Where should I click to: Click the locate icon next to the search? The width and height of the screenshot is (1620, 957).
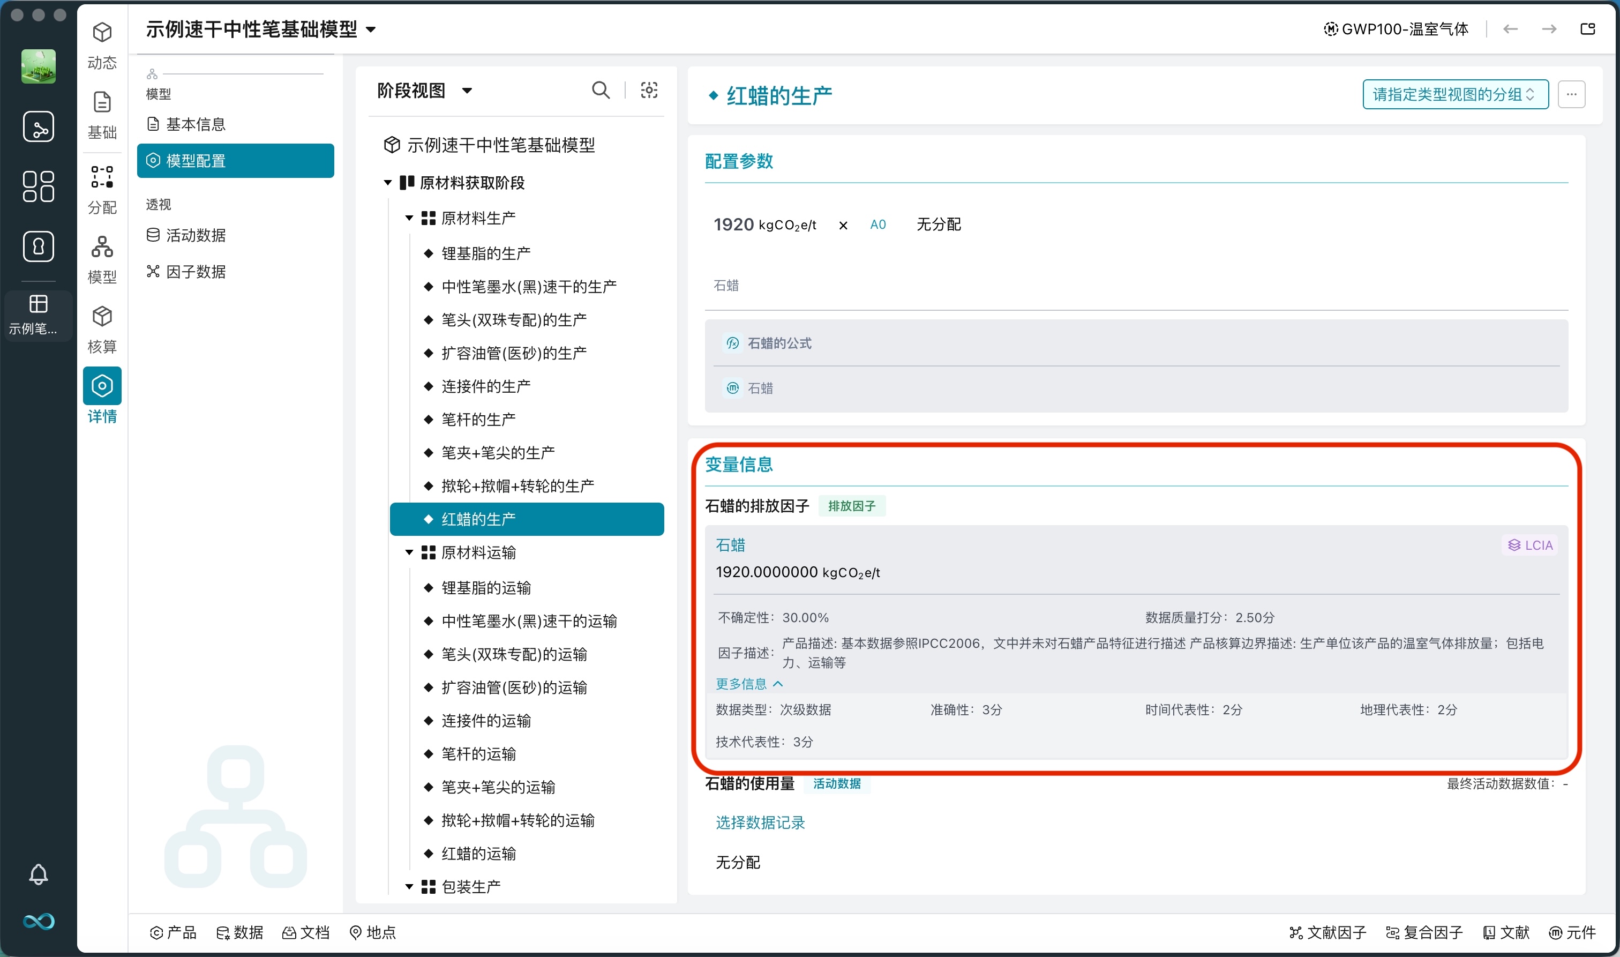click(649, 90)
